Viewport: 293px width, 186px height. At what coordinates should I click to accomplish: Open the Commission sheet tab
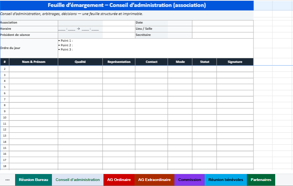(x=190, y=180)
